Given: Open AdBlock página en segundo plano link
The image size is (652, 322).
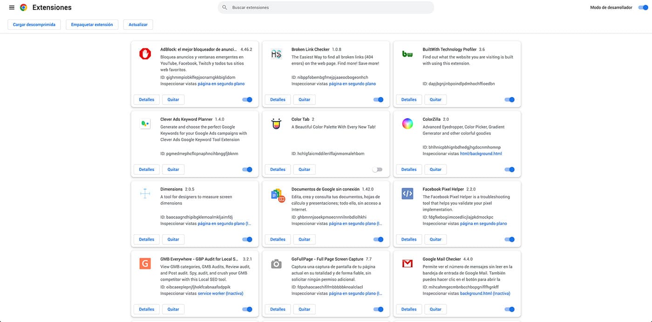Looking at the screenshot, I should tap(221, 84).
